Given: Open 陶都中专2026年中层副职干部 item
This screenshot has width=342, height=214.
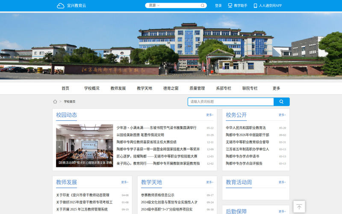Looking at the screenshot, I should click(x=248, y=135).
